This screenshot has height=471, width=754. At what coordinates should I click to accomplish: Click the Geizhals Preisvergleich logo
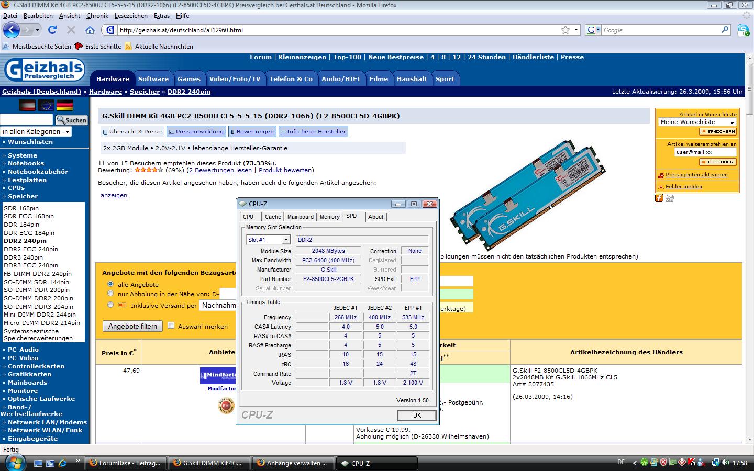(x=45, y=70)
